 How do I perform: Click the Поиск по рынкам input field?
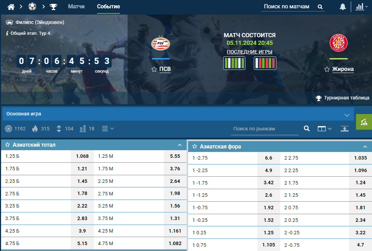[264, 129]
